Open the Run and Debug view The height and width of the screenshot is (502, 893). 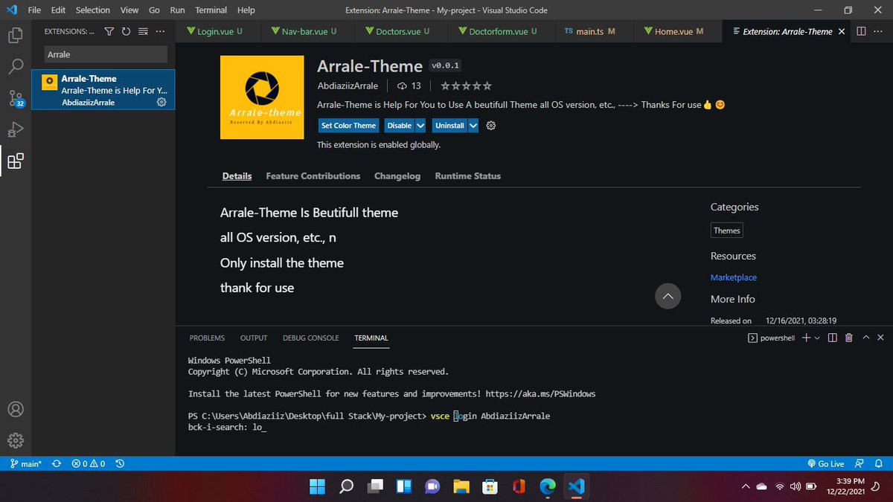pos(16,130)
